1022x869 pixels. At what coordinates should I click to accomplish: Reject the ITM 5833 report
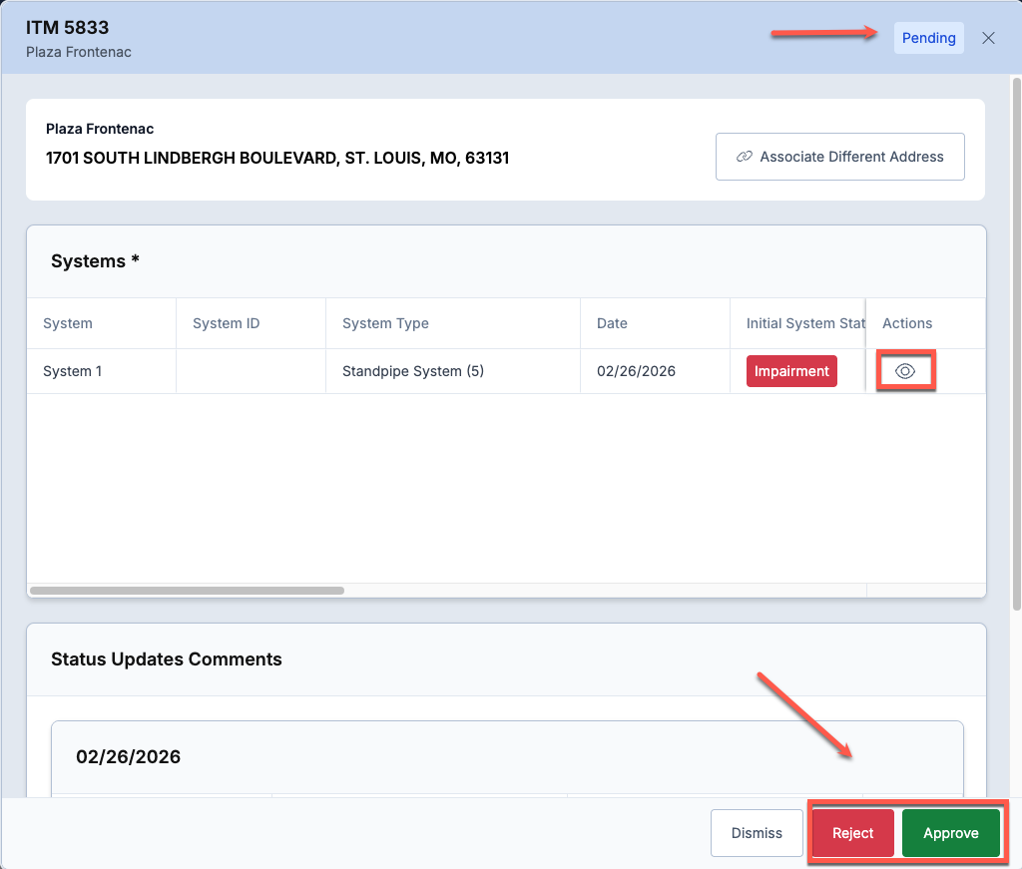[x=852, y=832]
